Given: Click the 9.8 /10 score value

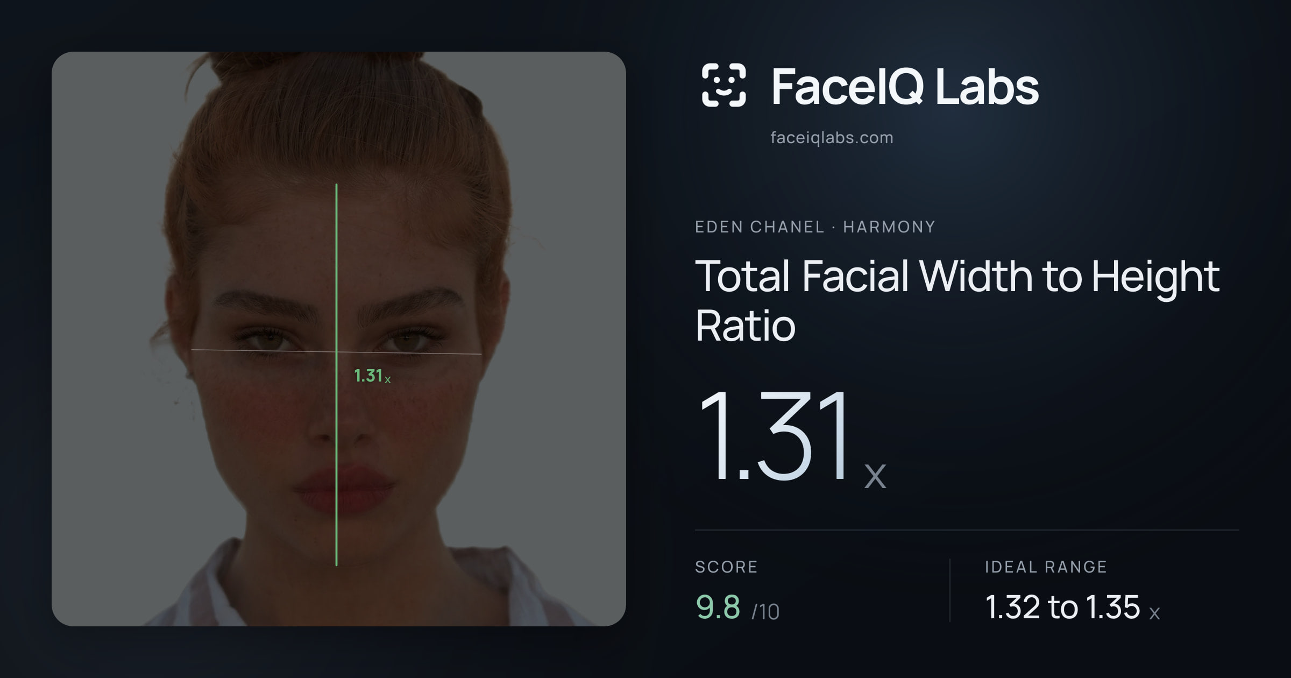Looking at the screenshot, I should 737,608.
